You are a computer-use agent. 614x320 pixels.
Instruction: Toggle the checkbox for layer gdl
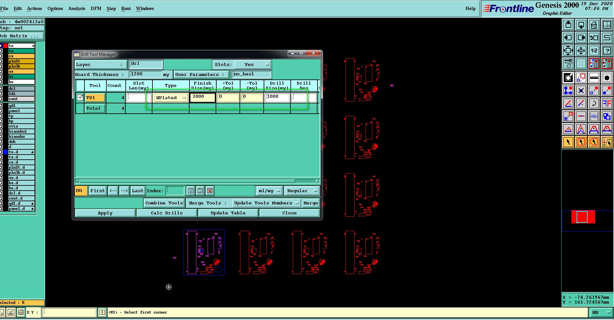[x=1, y=106]
